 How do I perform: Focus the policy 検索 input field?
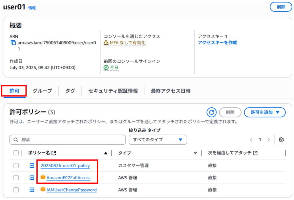(x=67, y=140)
